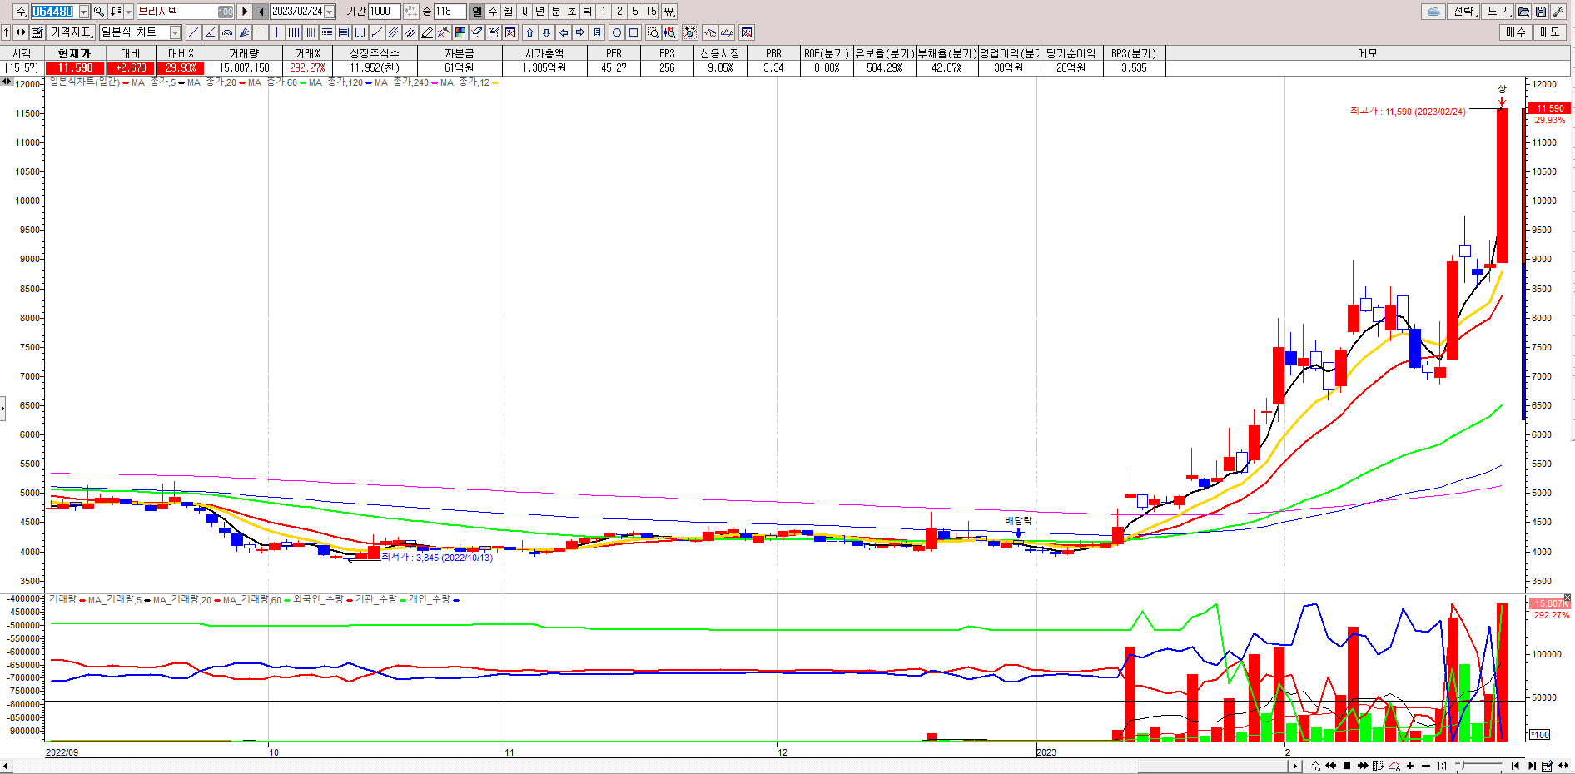Switch to monthly (월) period
This screenshot has width=1575, height=774.
[x=509, y=12]
